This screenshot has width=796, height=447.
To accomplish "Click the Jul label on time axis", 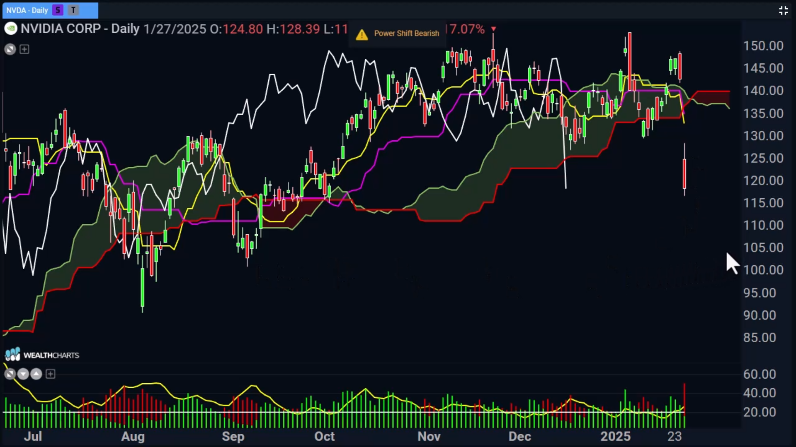I will (x=33, y=436).
